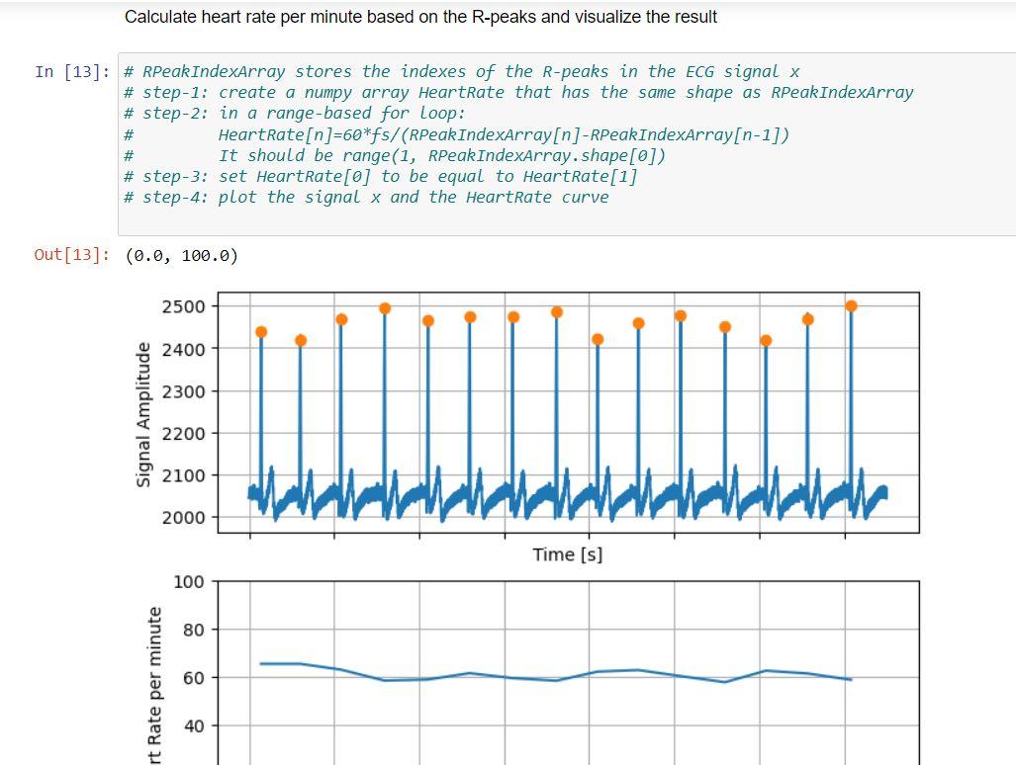Click the Time [s] axis label
This screenshot has width=1016, height=765.
(x=566, y=554)
